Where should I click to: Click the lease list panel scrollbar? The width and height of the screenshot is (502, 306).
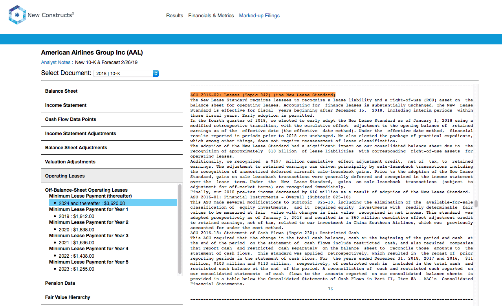coord(180,229)
